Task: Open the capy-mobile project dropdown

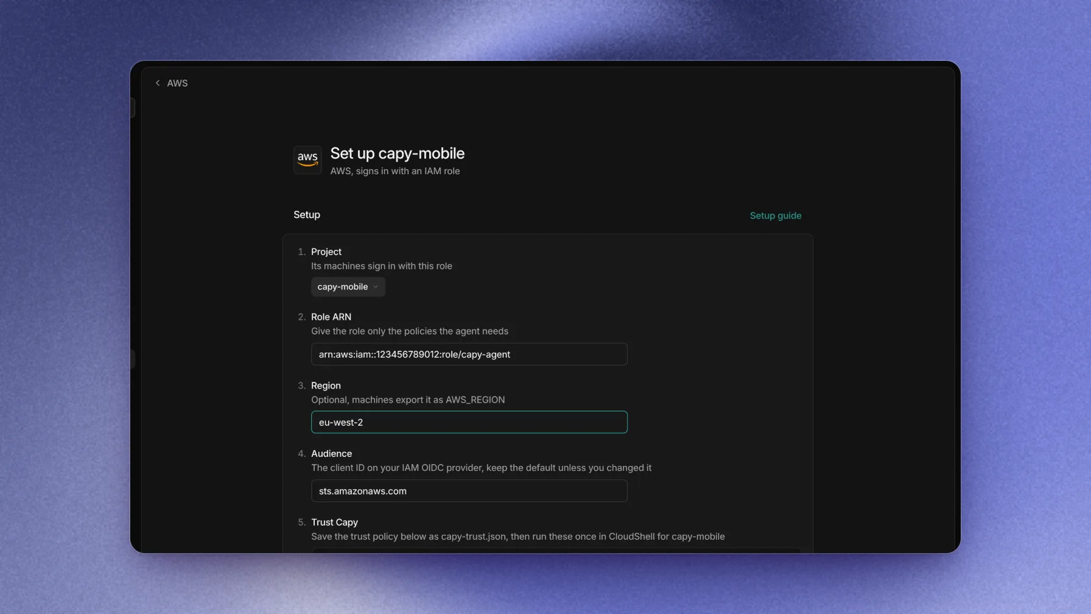Action: coord(348,287)
